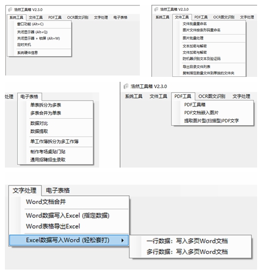Select 关闭显示器 + 锁屏 (Alt+W) entry
The height and width of the screenshot is (275, 262).
tap(38, 38)
